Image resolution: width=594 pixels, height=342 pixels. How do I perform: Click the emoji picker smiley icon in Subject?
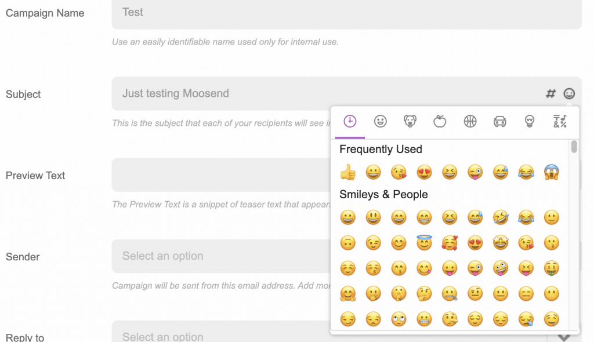(570, 94)
